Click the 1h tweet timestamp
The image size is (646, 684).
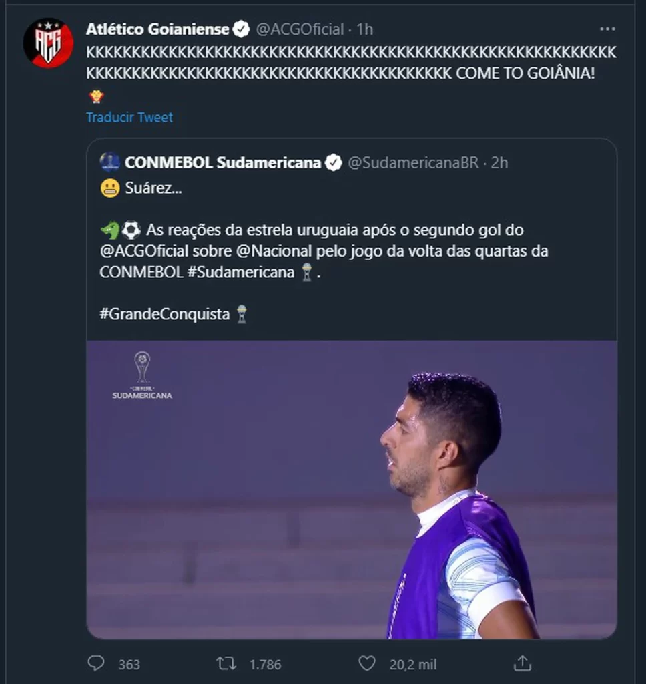365,29
